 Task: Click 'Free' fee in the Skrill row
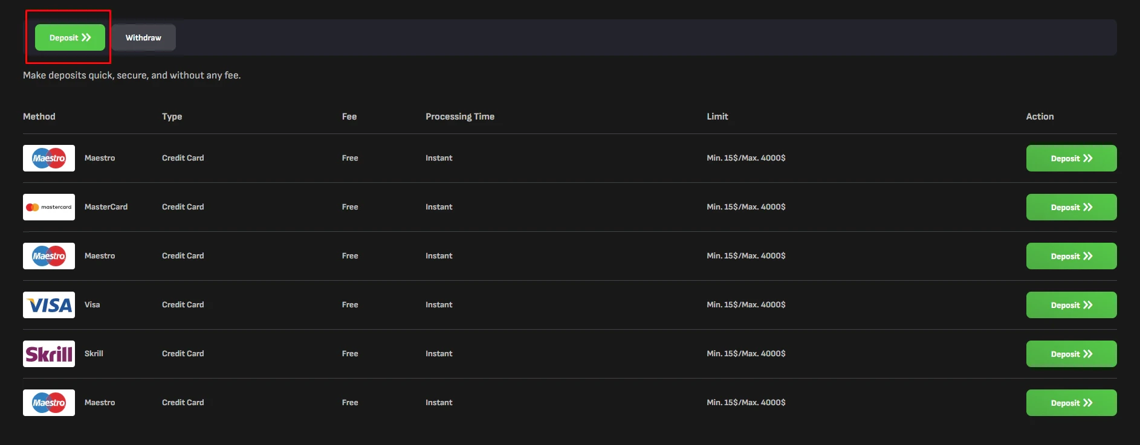350,354
